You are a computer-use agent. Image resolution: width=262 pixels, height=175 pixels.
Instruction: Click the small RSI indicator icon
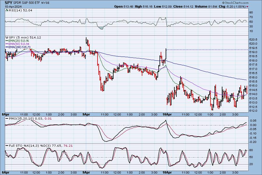7,10
